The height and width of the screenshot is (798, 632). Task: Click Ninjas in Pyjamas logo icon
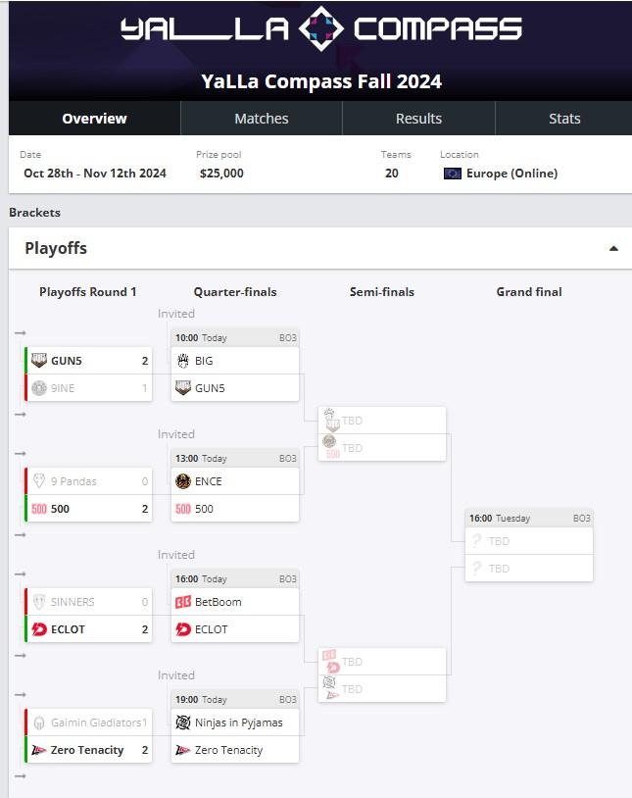(x=182, y=723)
